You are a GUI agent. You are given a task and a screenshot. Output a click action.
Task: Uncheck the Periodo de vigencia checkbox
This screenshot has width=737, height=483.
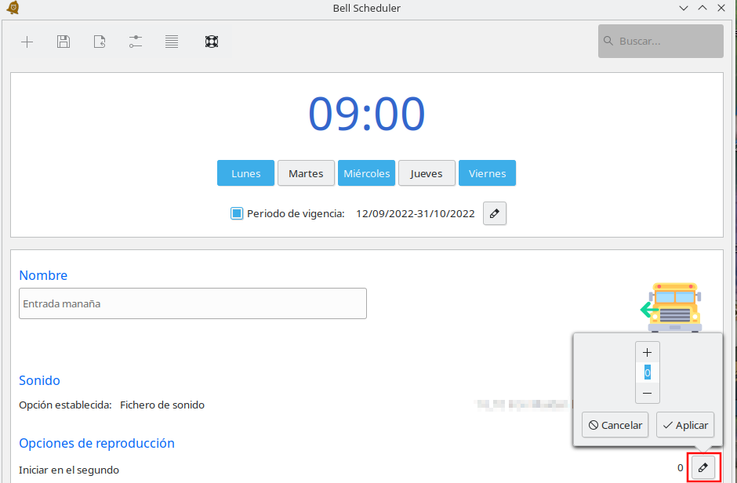tap(237, 213)
